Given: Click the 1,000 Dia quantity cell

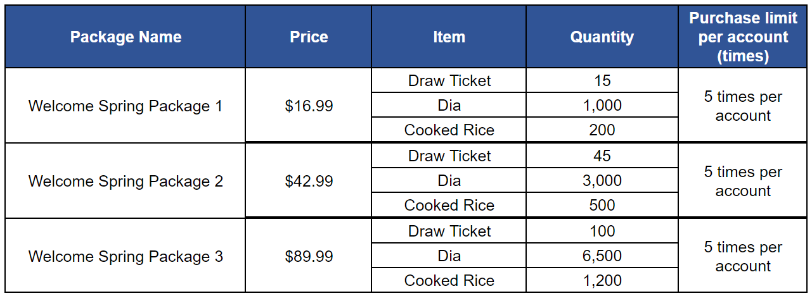Looking at the screenshot, I should point(602,105).
